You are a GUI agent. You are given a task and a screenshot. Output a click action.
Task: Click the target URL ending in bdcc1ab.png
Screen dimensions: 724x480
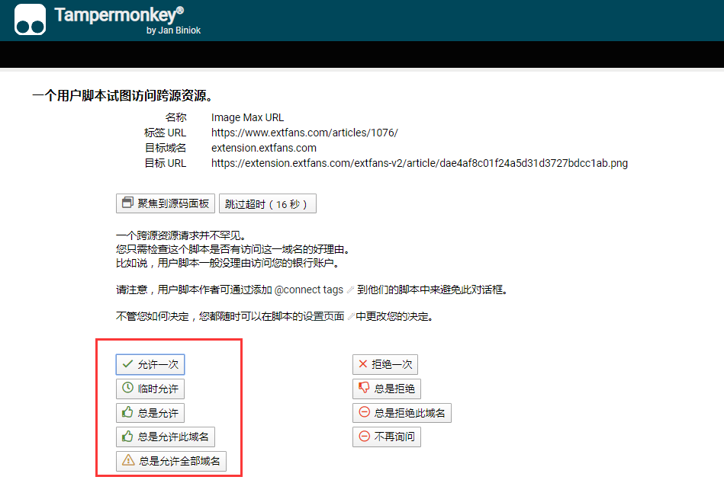point(420,163)
